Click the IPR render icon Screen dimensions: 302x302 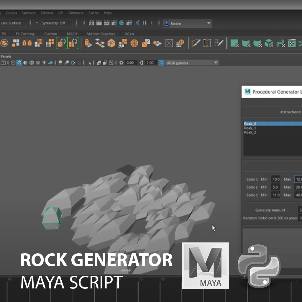(106, 23)
